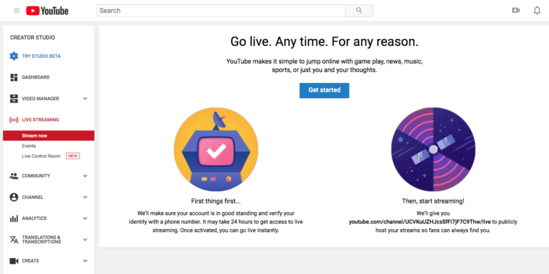
Task: Expand the Channel section chevron
Action: [85, 197]
